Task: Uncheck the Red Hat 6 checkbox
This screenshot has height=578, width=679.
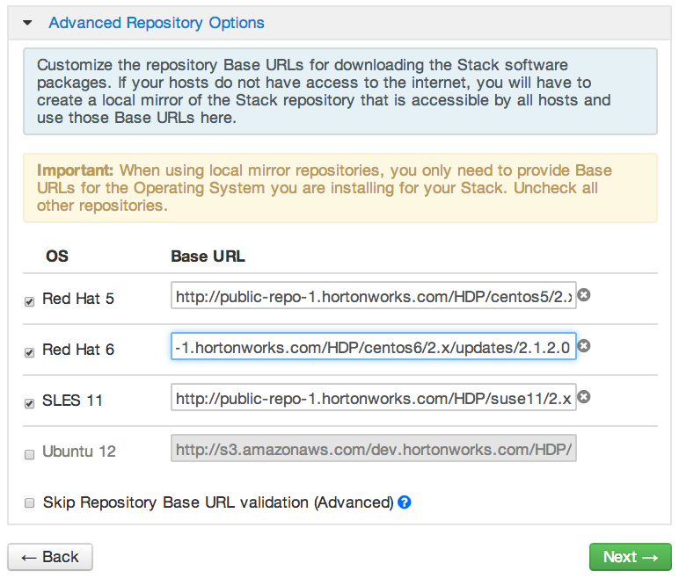Action: pyautogui.click(x=30, y=351)
